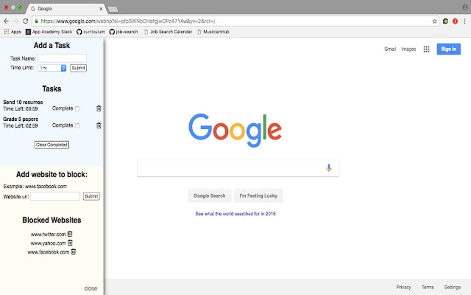Click the Clear Completed button
This screenshot has height=295, width=471.
coord(51,144)
